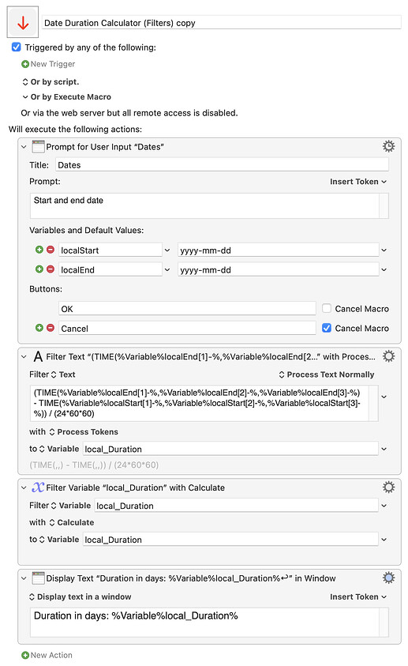Add a button after the Cancel button row
The image size is (408, 666).
point(39,328)
